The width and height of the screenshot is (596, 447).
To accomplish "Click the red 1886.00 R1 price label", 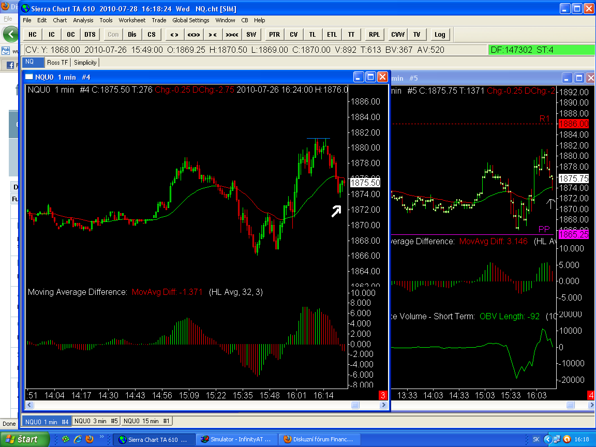I will 574,124.
